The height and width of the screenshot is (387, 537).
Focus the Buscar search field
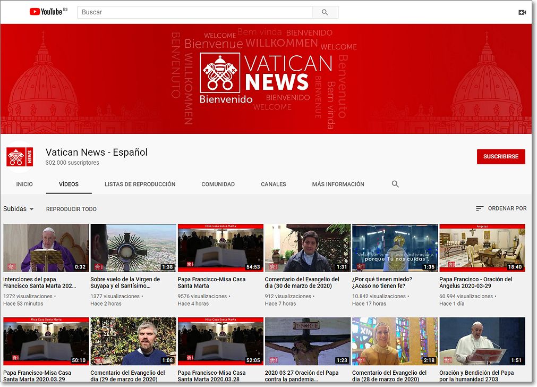[x=195, y=12]
